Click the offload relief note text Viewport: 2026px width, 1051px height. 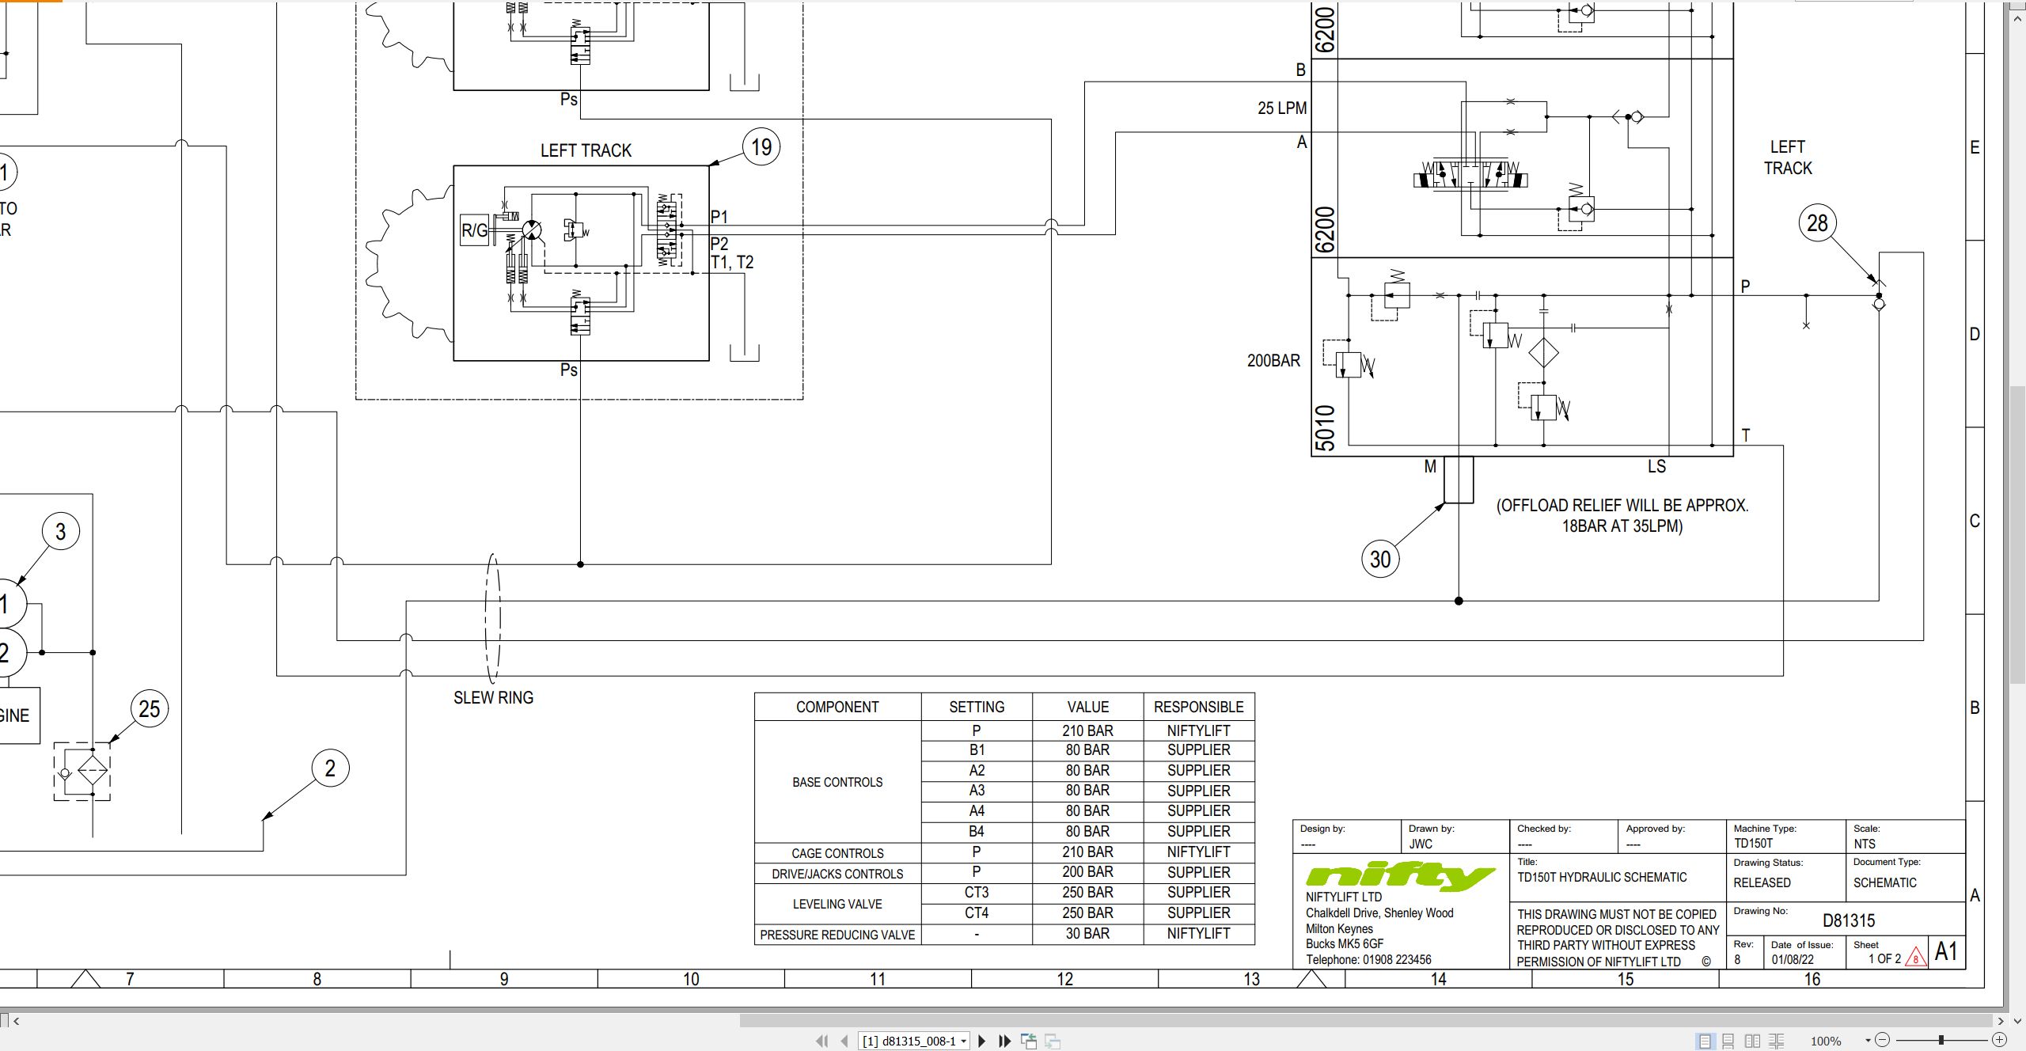(1622, 516)
